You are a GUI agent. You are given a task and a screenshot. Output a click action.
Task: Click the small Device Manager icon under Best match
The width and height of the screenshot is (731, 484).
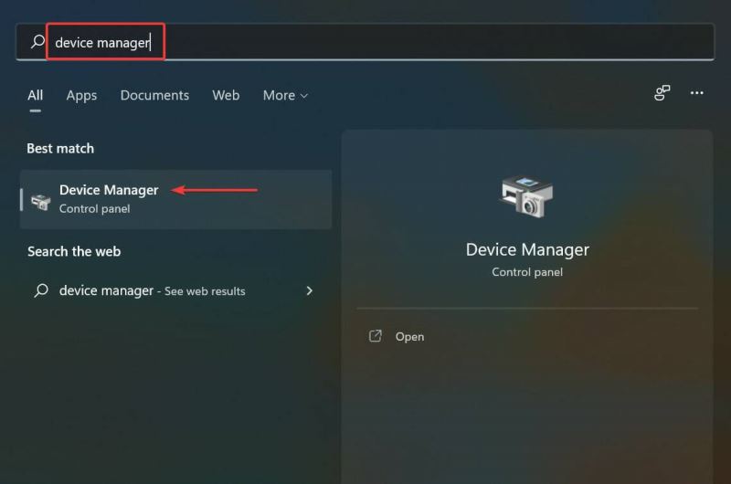click(40, 199)
